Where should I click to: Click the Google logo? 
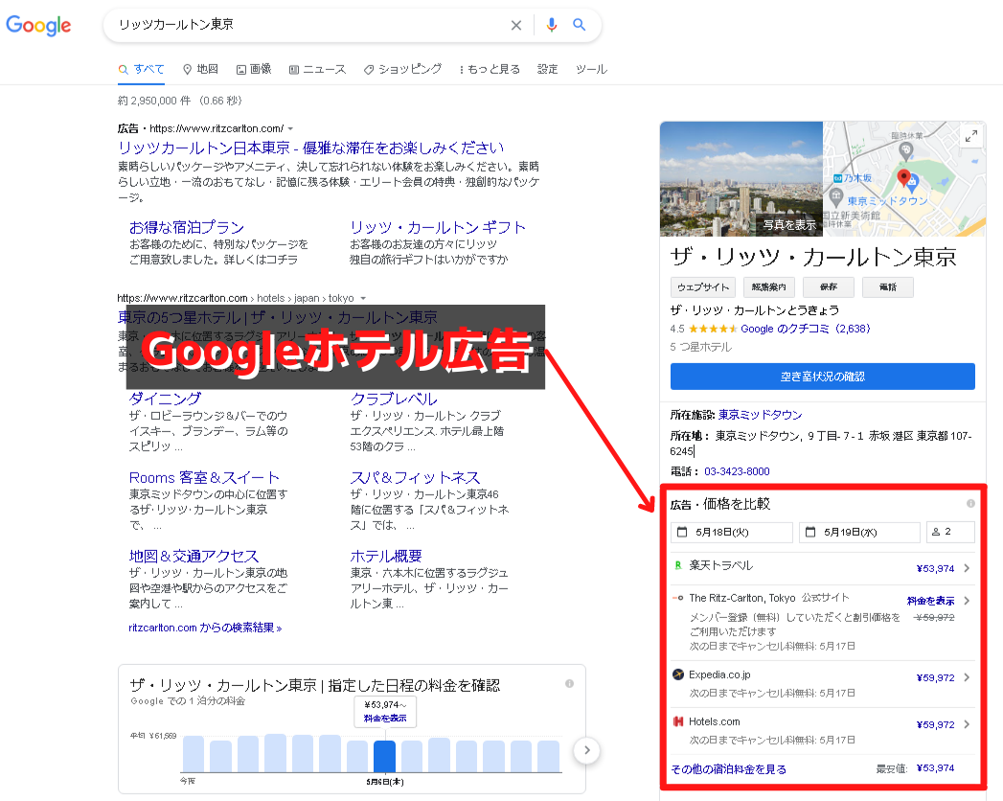point(38,26)
